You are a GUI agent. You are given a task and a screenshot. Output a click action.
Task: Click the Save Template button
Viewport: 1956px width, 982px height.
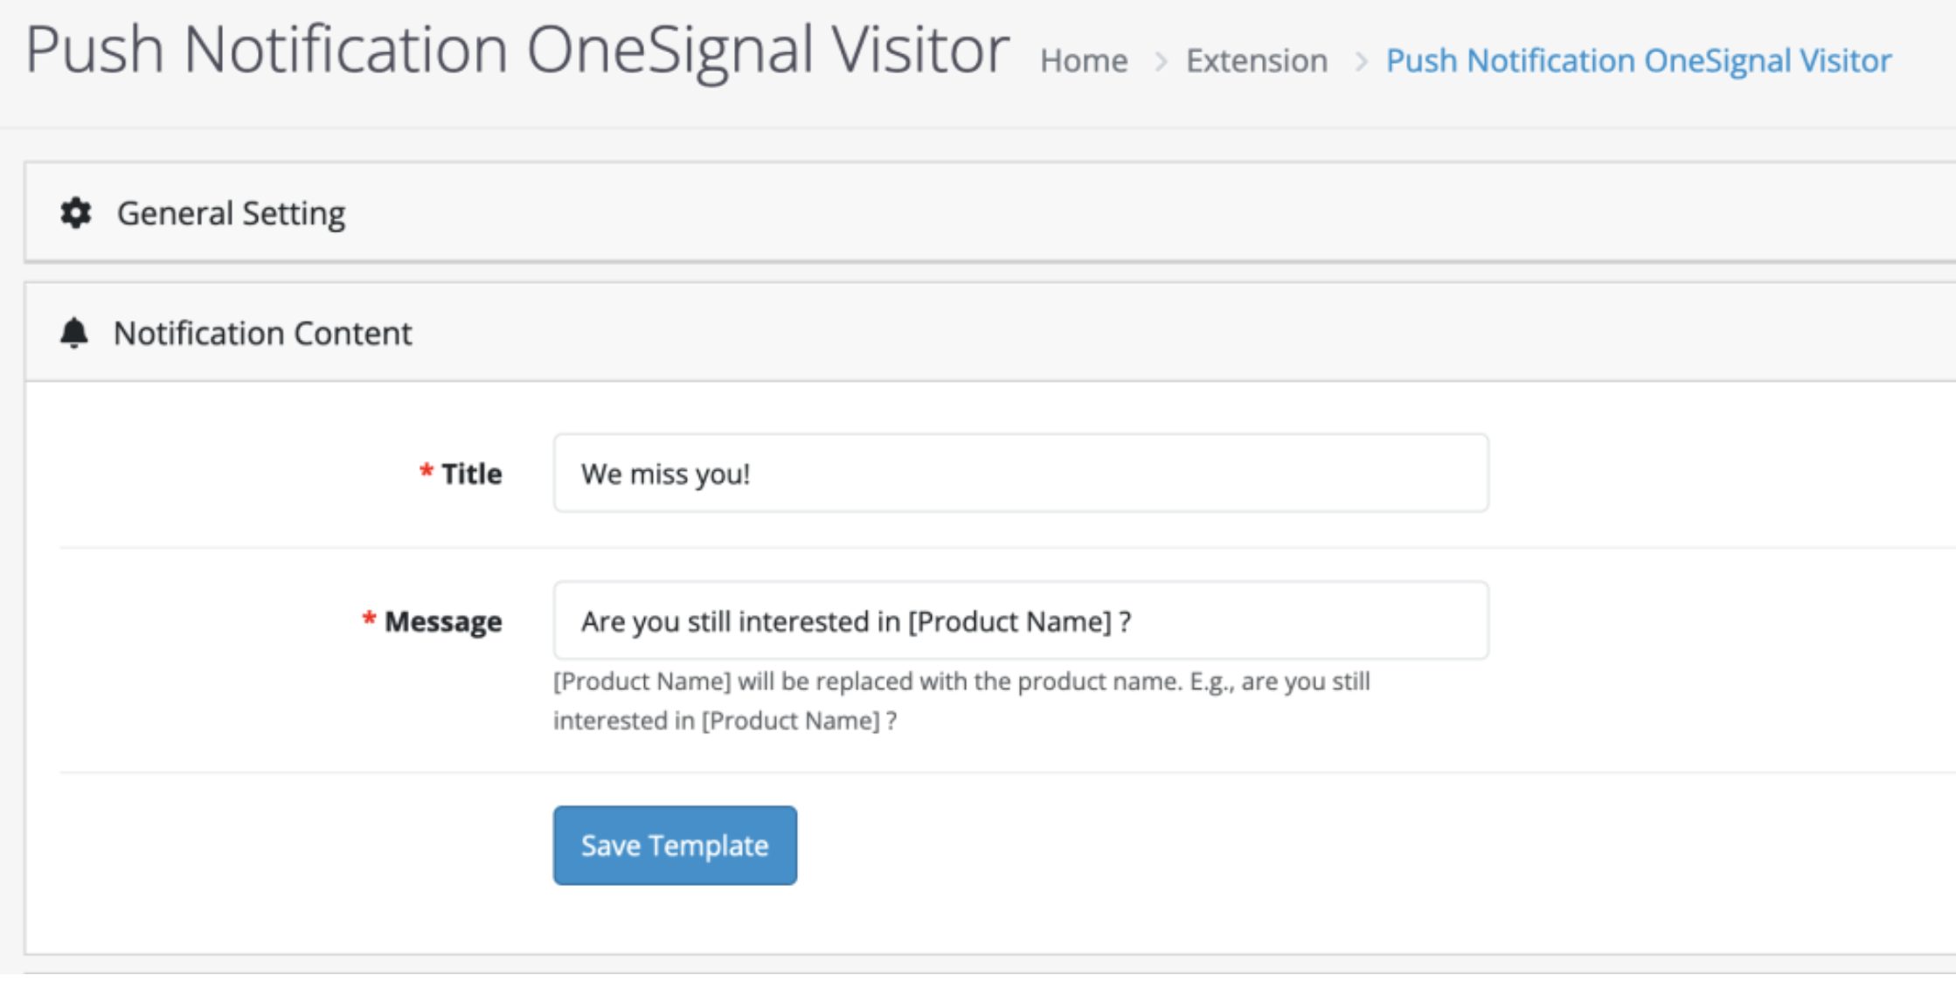[x=675, y=845]
